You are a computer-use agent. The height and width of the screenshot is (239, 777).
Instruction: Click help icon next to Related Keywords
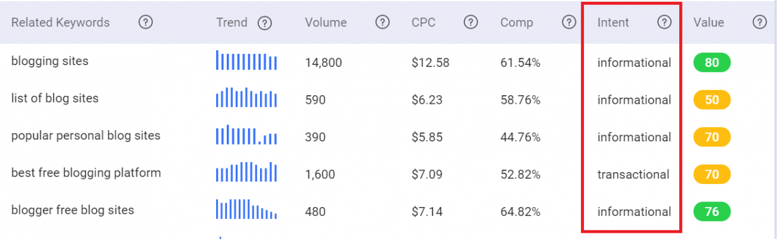[146, 23]
